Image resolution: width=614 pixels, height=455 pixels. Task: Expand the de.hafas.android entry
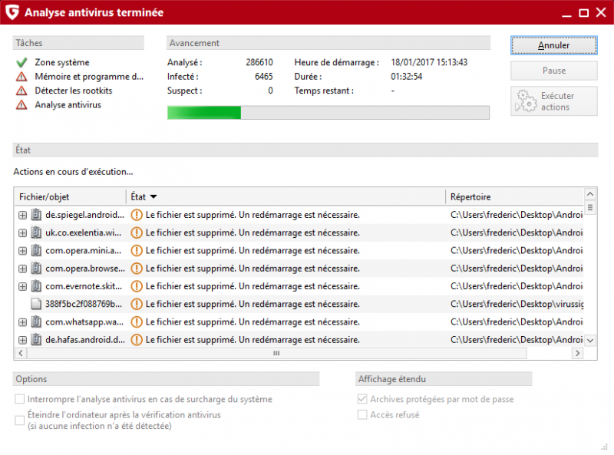(23, 340)
